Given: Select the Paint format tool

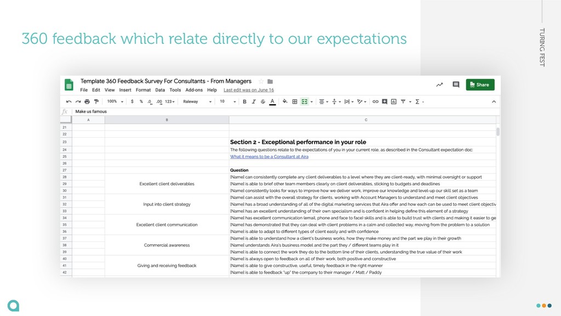Looking at the screenshot, I should (x=96, y=101).
